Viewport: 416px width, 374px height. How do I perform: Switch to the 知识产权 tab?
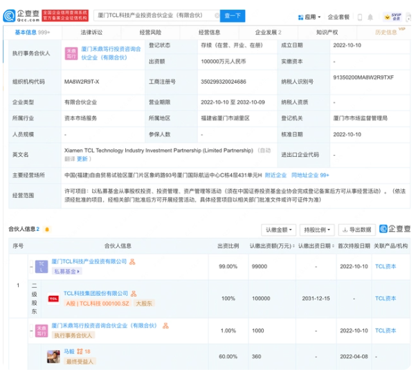click(327, 32)
